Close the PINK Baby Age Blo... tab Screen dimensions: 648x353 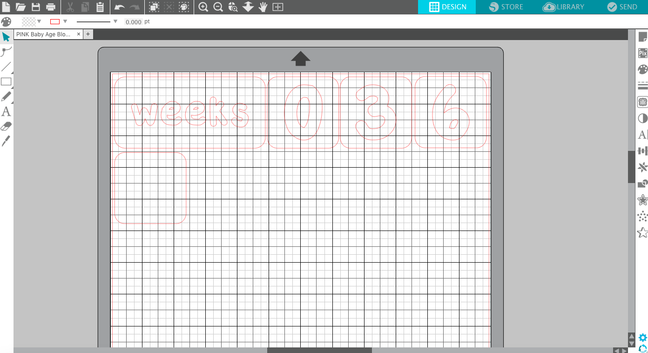coord(78,34)
